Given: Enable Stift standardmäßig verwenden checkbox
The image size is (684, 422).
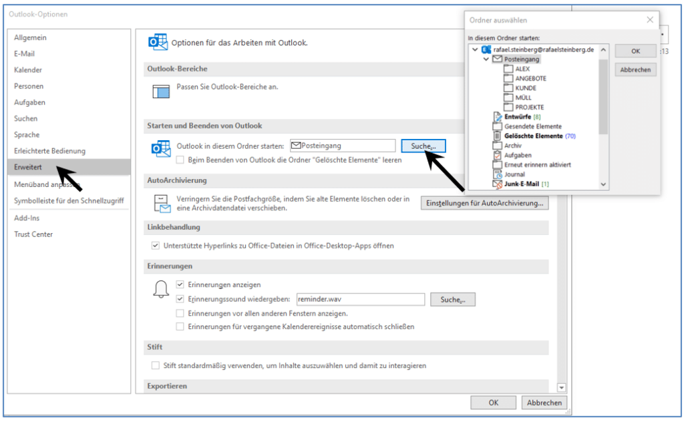Looking at the screenshot, I should (155, 365).
